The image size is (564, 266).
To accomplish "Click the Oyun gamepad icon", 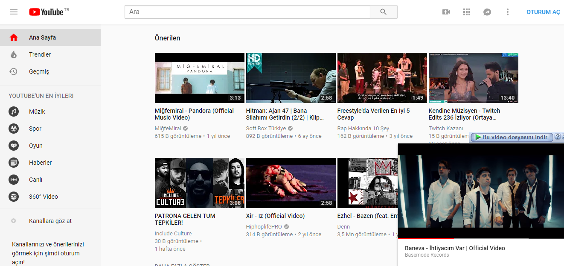I will pyautogui.click(x=14, y=146).
